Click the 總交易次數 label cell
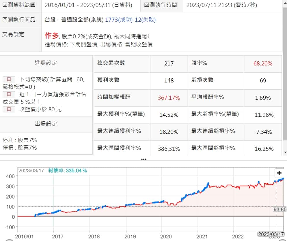 coord(111,63)
